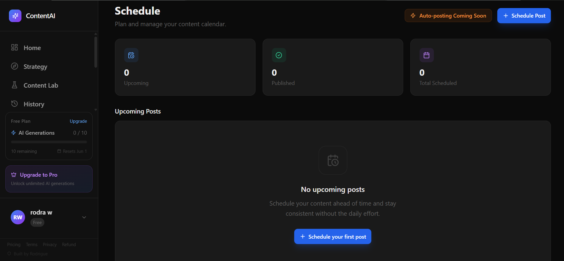Click the AI Generations progress bar
The width and height of the screenshot is (564, 261).
click(x=49, y=142)
